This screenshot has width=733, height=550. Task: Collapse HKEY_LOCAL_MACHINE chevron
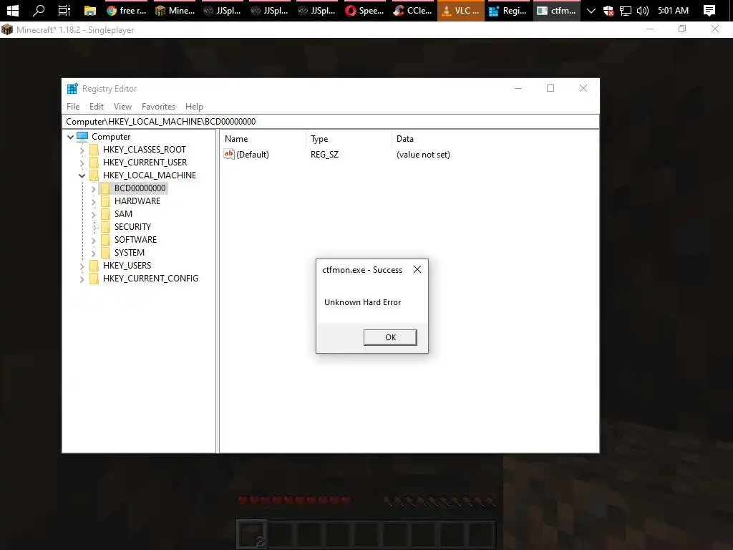(82, 176)
